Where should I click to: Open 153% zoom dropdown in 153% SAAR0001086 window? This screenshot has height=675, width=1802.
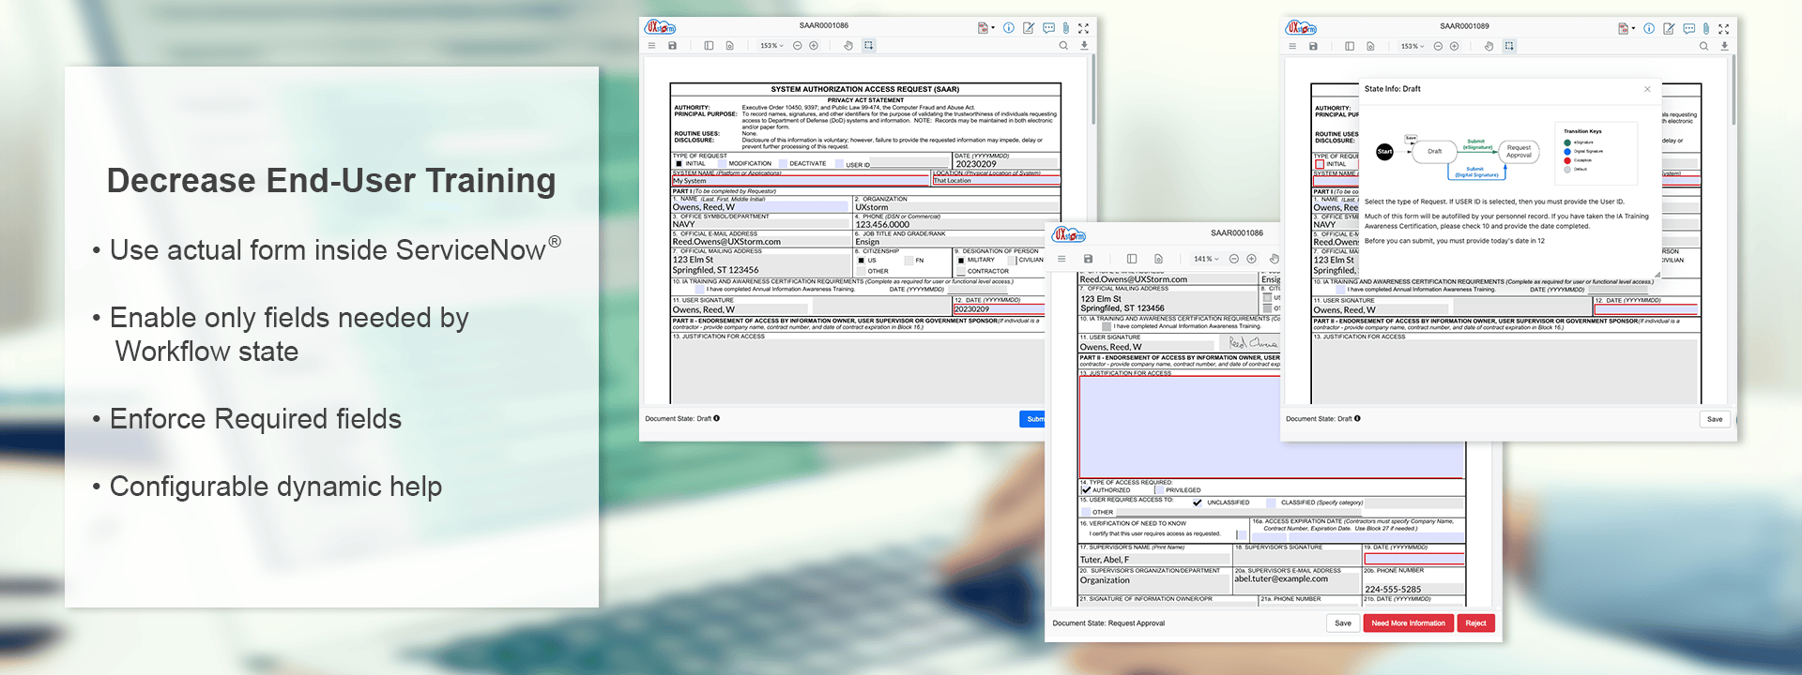(771, 45)
